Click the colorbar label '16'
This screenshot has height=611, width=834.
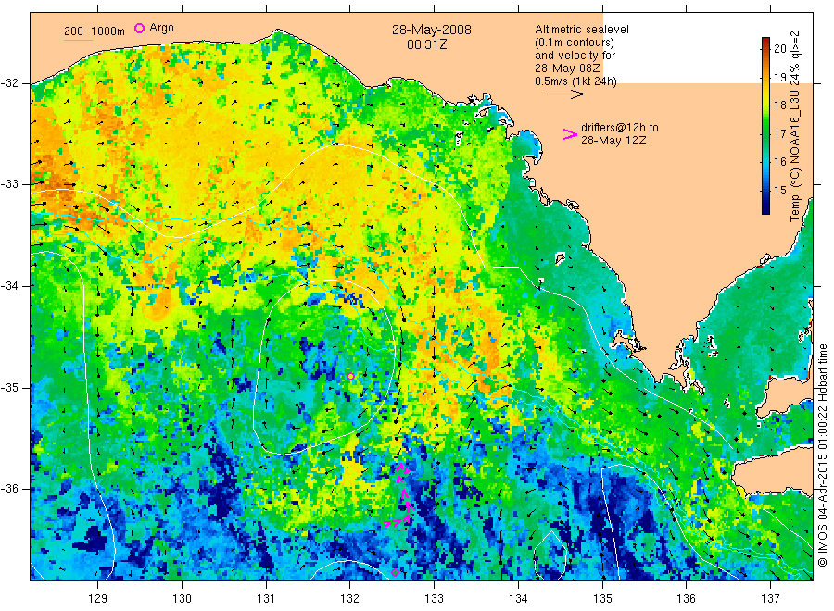point(779,161)
